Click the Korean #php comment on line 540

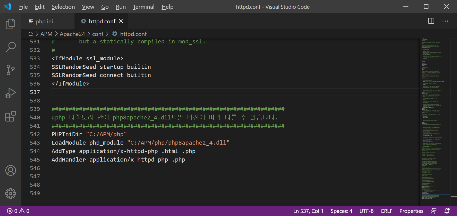(x=165, y=117)
